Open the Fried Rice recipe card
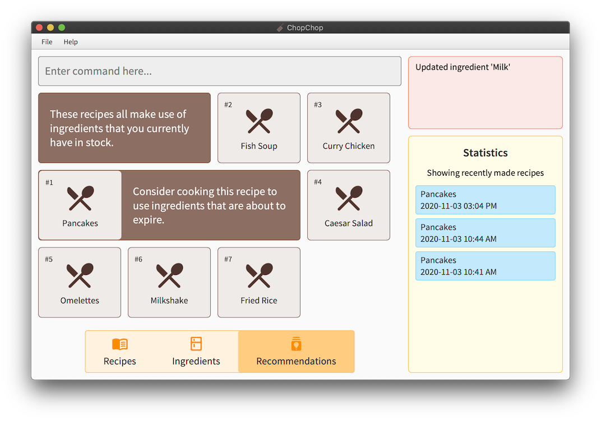The image size is (601, 421). [259, 283]
